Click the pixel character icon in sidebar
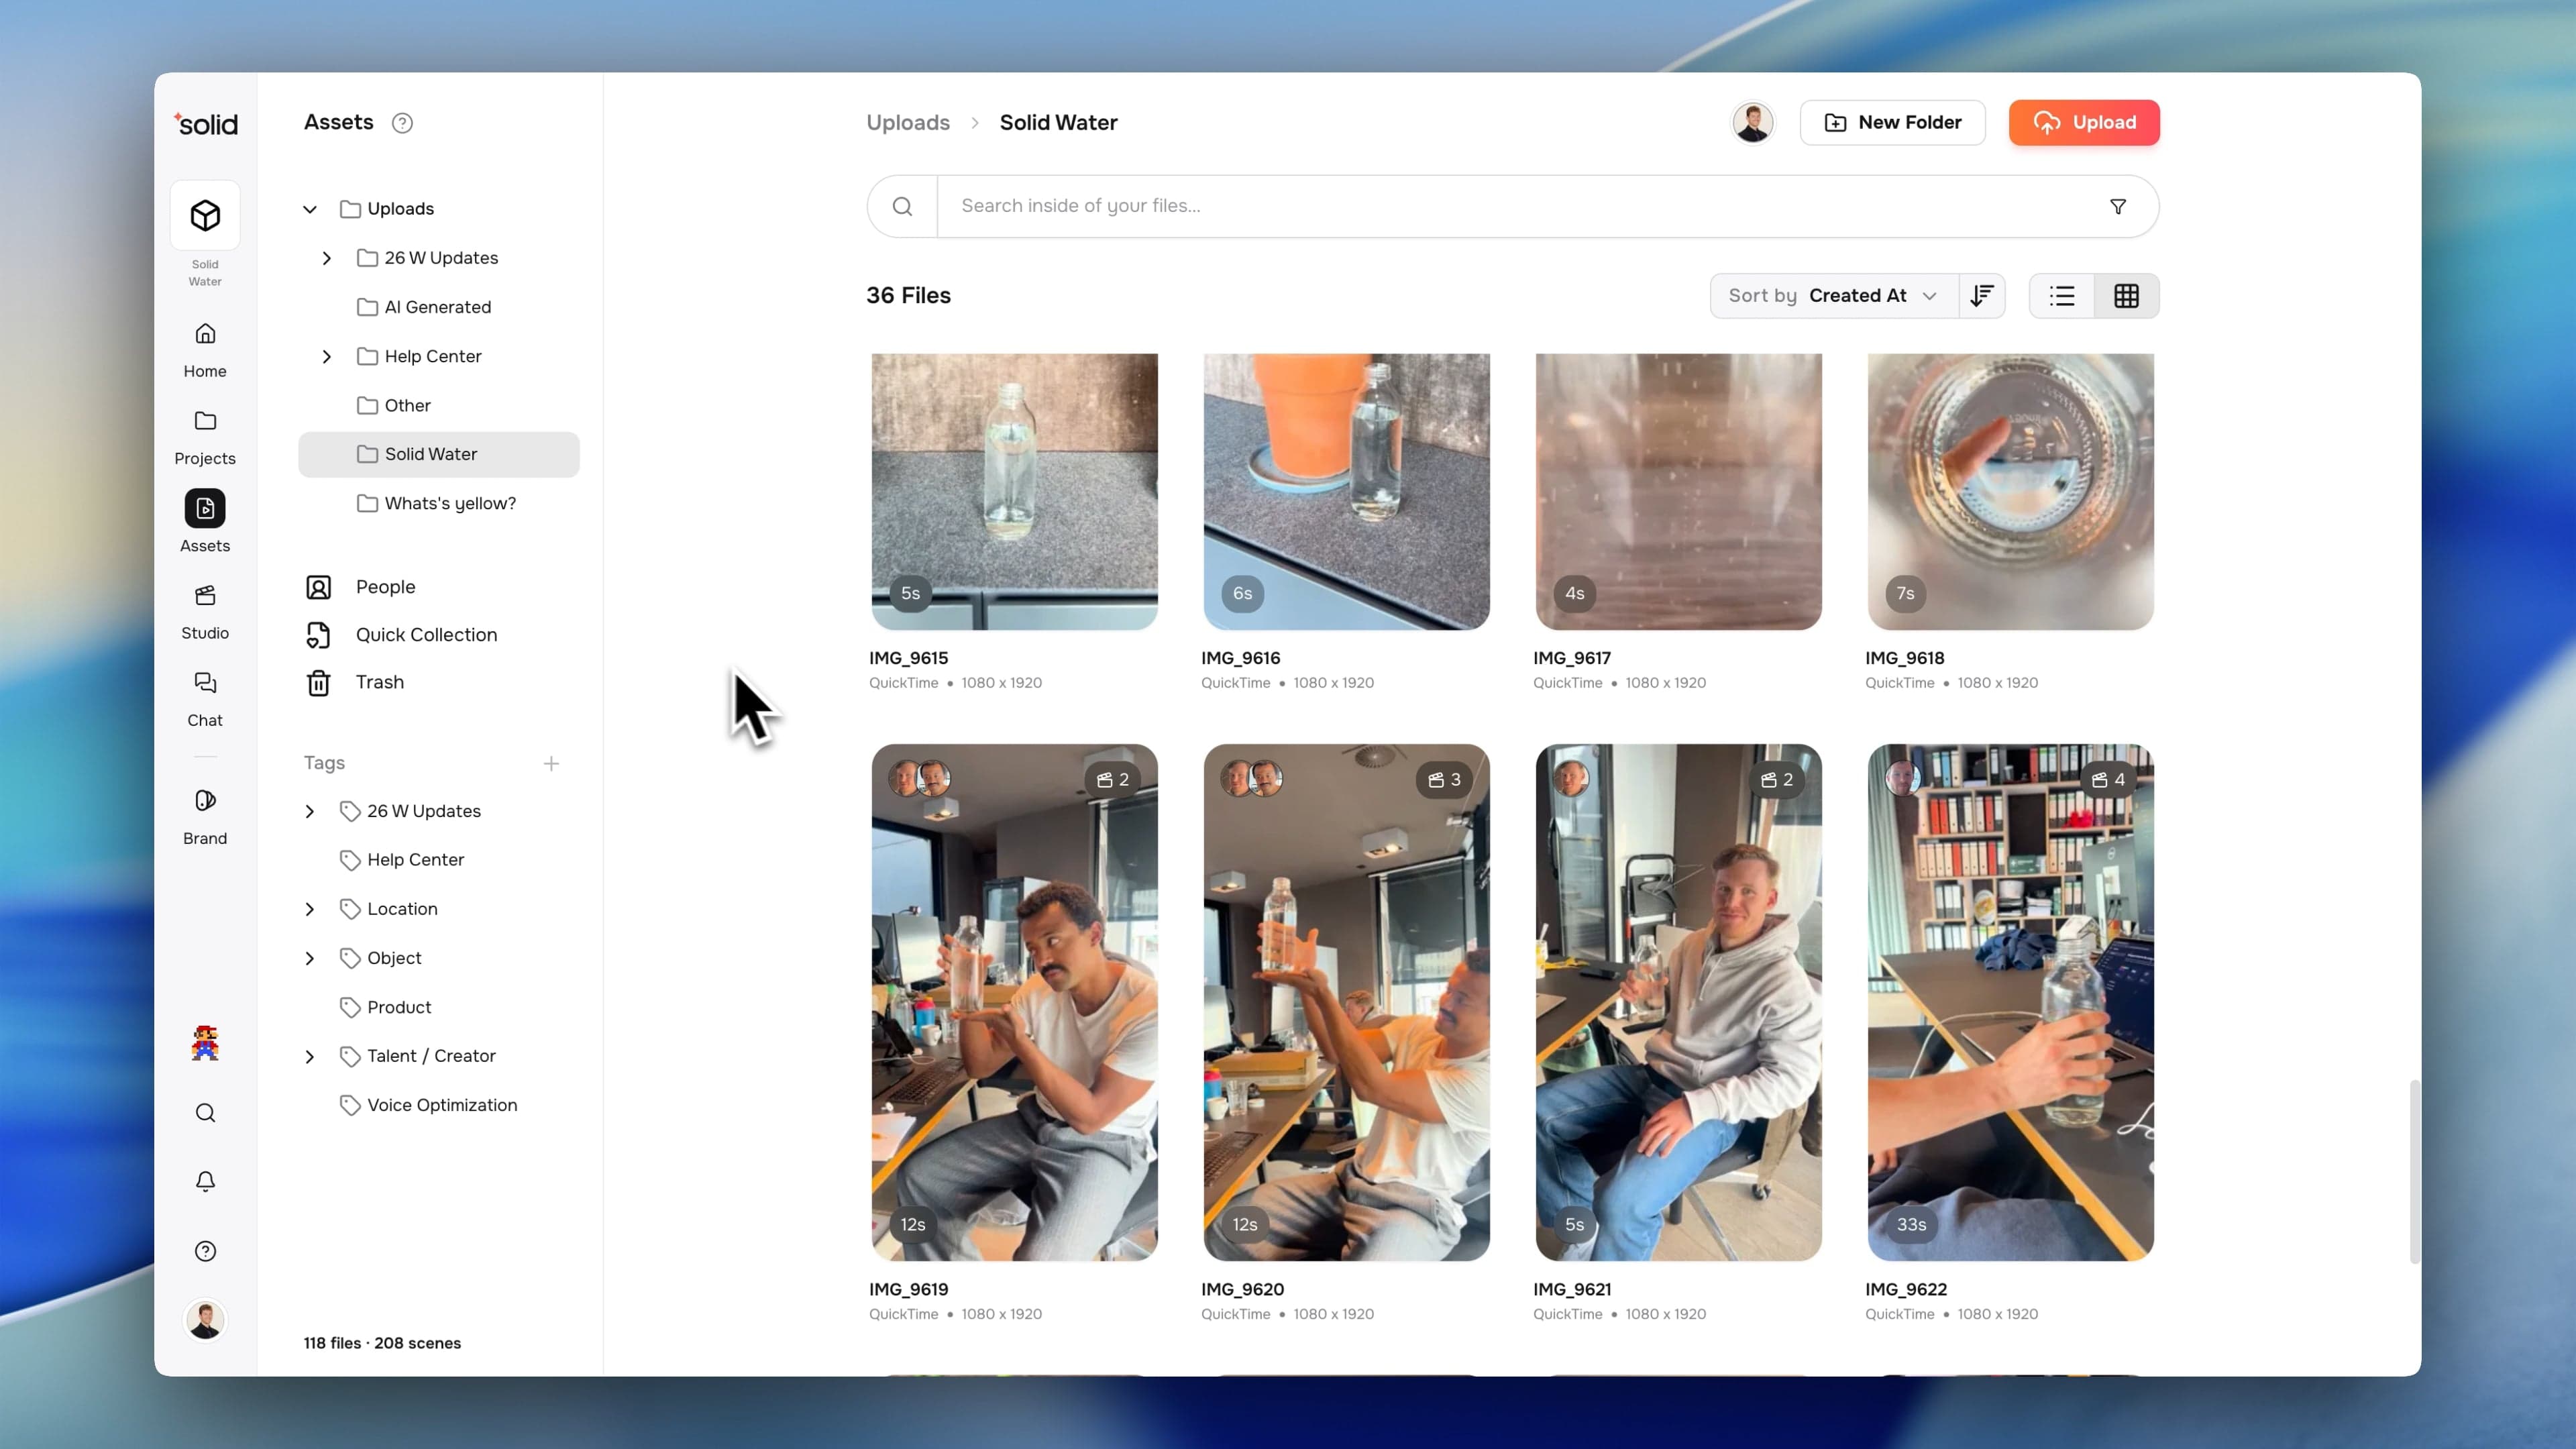 [x=205, y=1043]
